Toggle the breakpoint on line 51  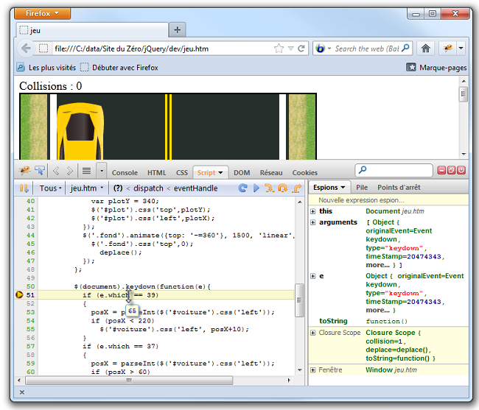pyautogui.click(x=21, y=294)
